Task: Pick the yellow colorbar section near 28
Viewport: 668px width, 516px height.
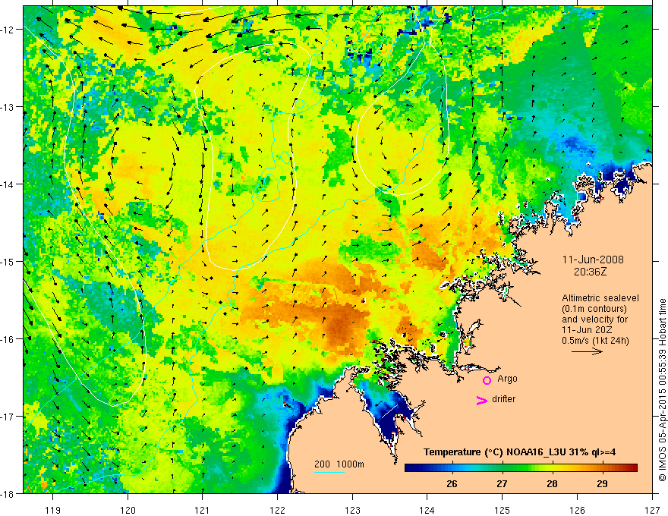Action: point(552,468)
